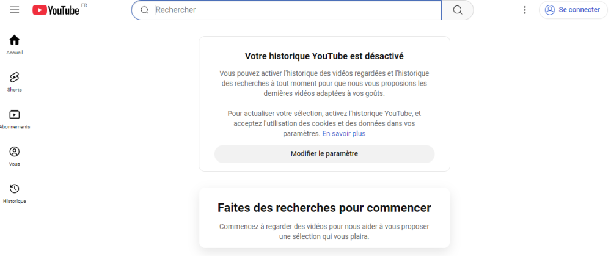Viewport: 611px width, 256px height.
Task: Click the magnifier icon inside search box
Action: pyautogui.click(x=145, y=10)
